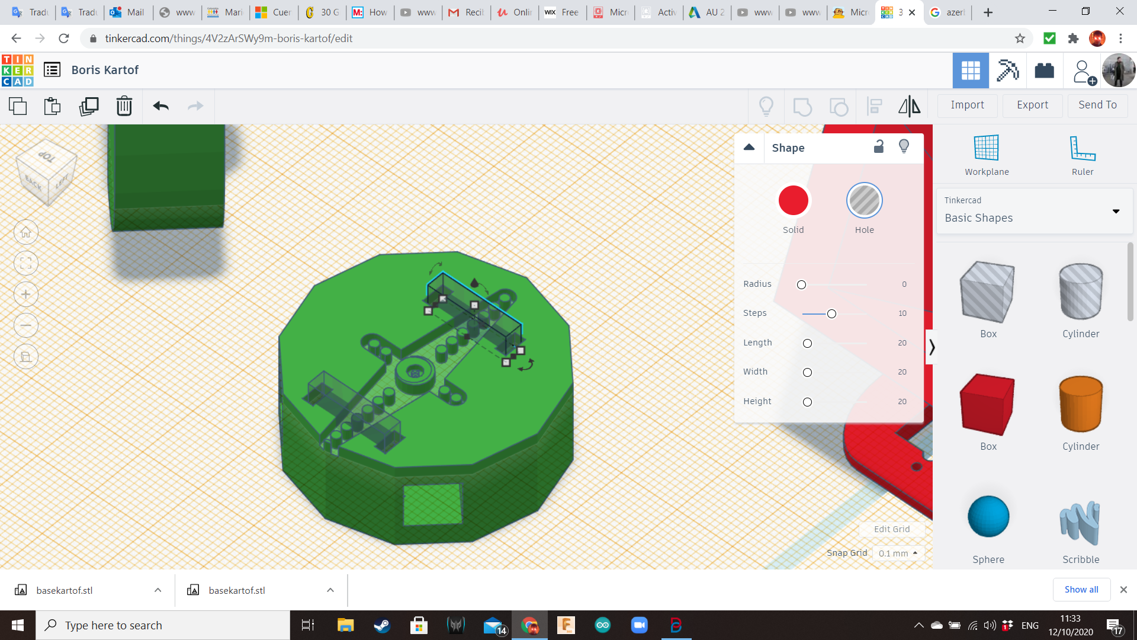This screenshot has height=640, width=1137.
Task: Click the Delete trash icon
Action: tap(124, 106)
